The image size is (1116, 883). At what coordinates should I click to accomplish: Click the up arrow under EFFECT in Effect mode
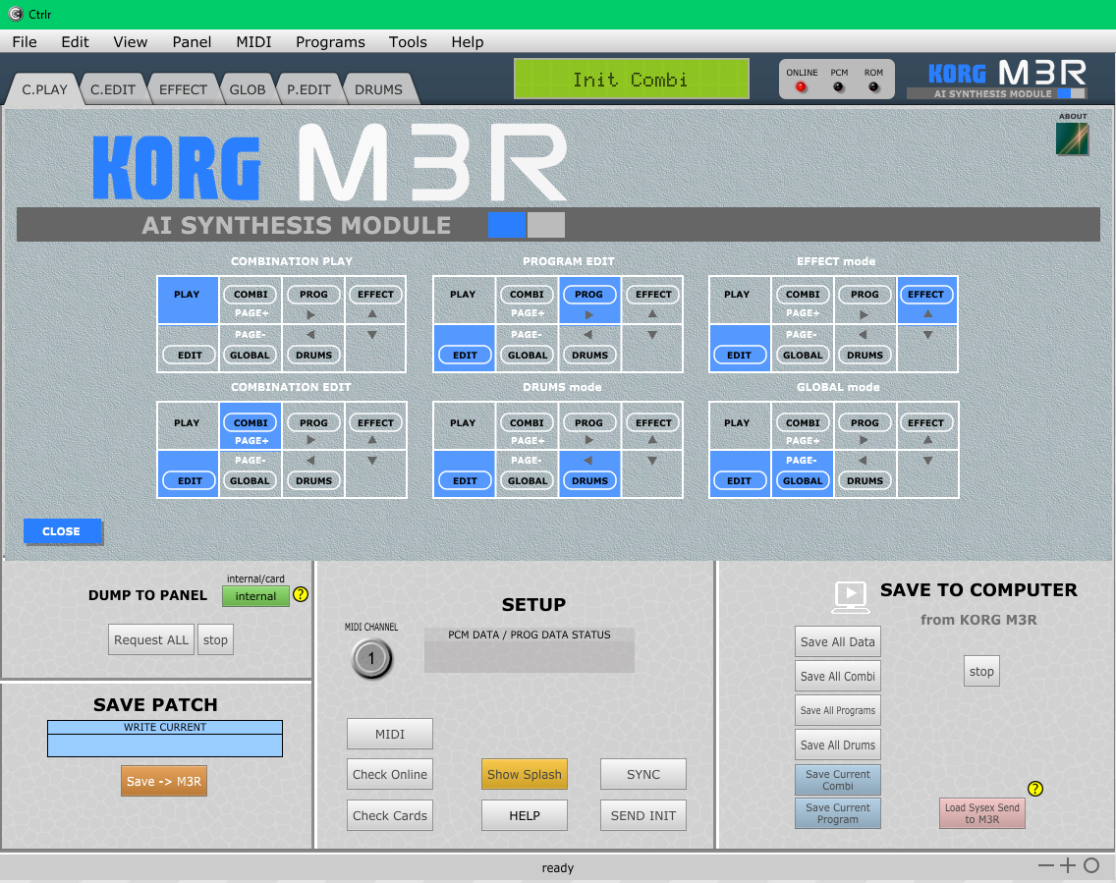[927, 313]
